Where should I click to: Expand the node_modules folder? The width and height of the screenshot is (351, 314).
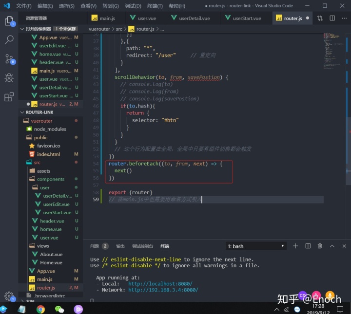point(50,129)
